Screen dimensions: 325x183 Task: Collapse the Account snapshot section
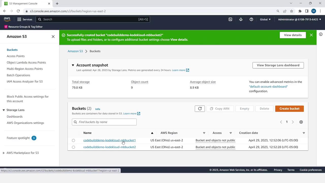pos(73,65)
